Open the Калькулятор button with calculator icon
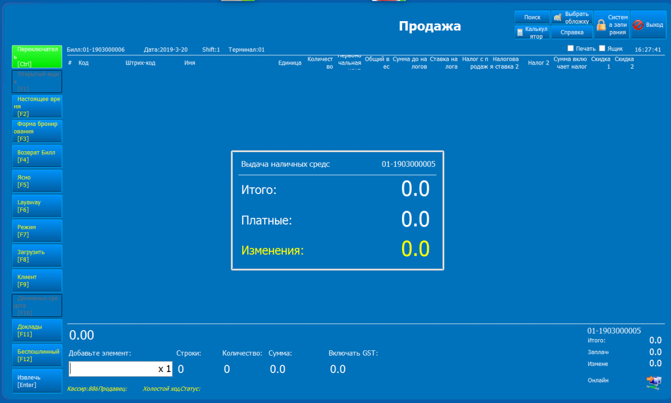The width and height of the screenshot is (671, 403). [532, 33]
